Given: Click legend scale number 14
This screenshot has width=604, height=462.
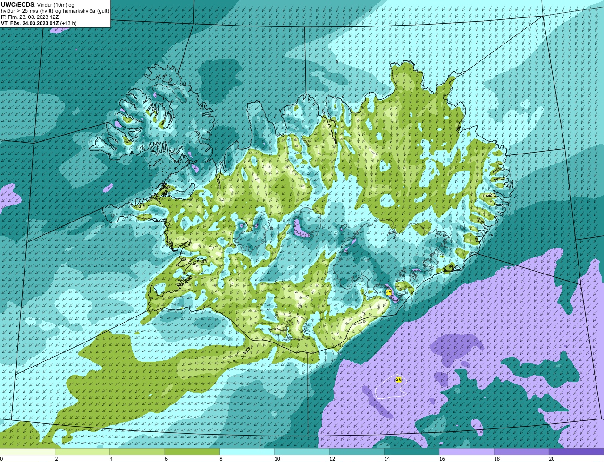Looking at the screenshot, I should coord(386,459).
